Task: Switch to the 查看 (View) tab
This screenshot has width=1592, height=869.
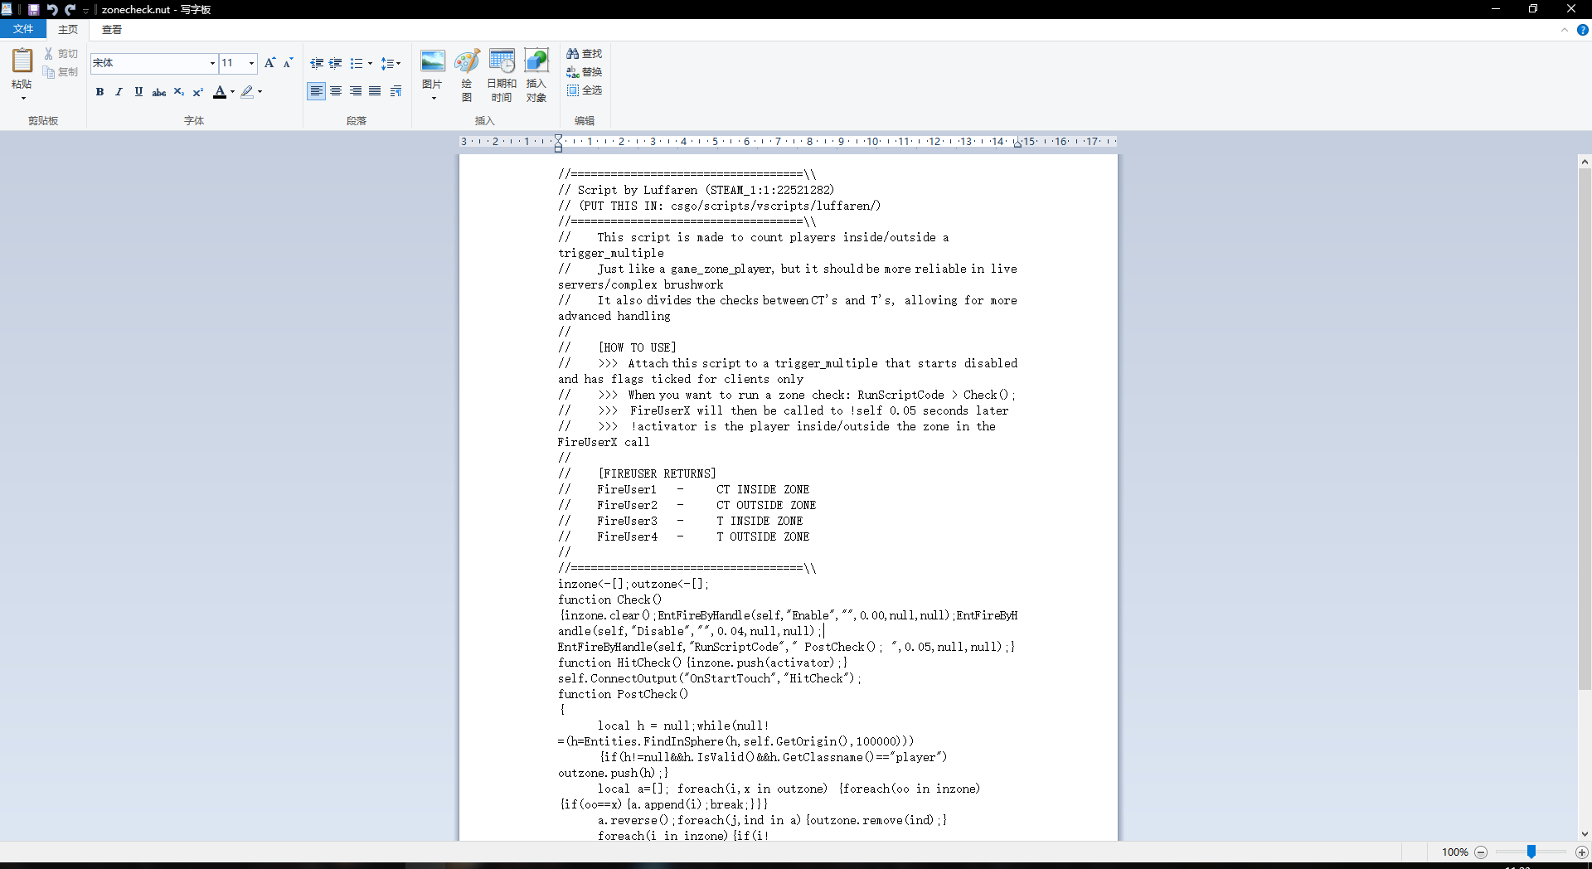Action: coord(112,29)
